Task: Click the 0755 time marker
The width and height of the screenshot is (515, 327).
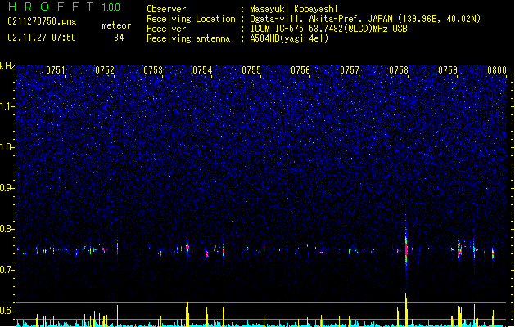Action: [251, 70]
